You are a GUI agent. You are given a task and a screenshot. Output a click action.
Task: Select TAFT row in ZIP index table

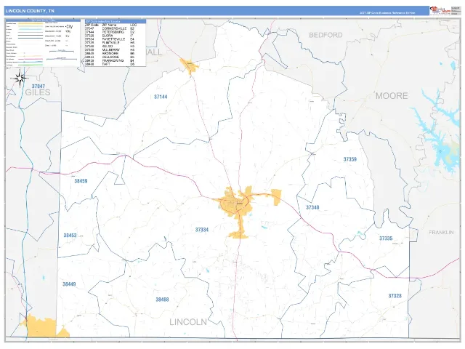point(110,64)
